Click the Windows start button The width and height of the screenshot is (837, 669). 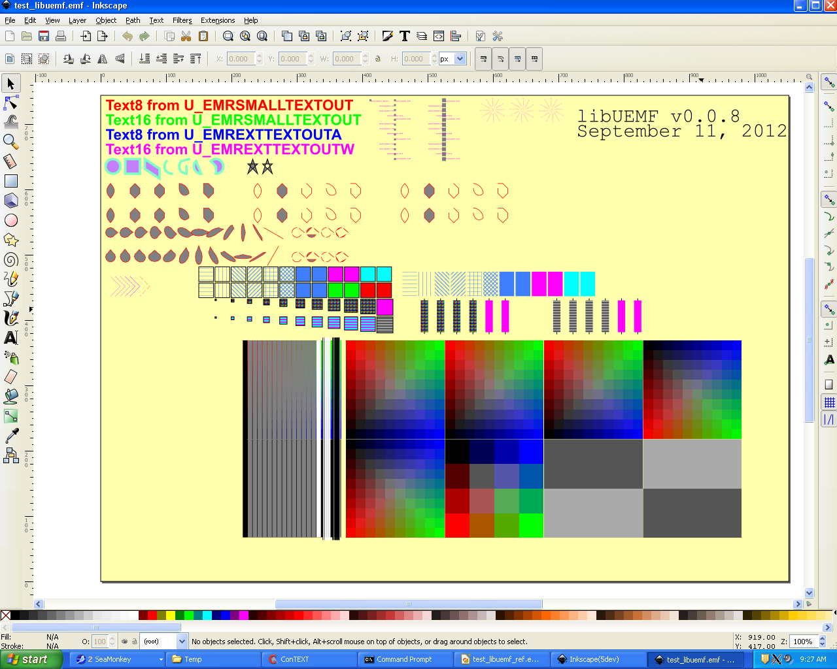pyautogui.click(x=30, y=659)
